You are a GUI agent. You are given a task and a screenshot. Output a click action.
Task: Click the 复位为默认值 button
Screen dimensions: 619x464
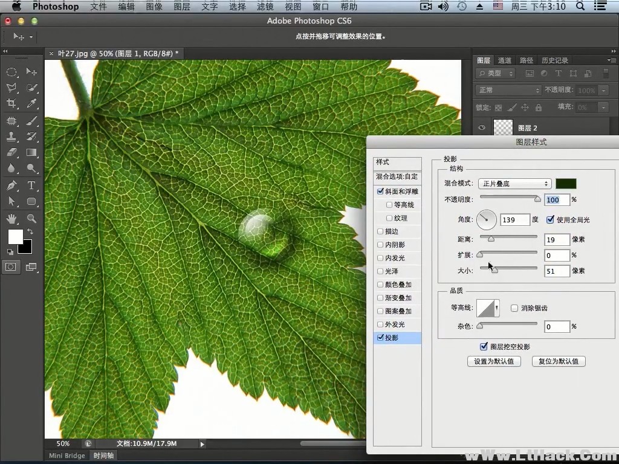558,361
